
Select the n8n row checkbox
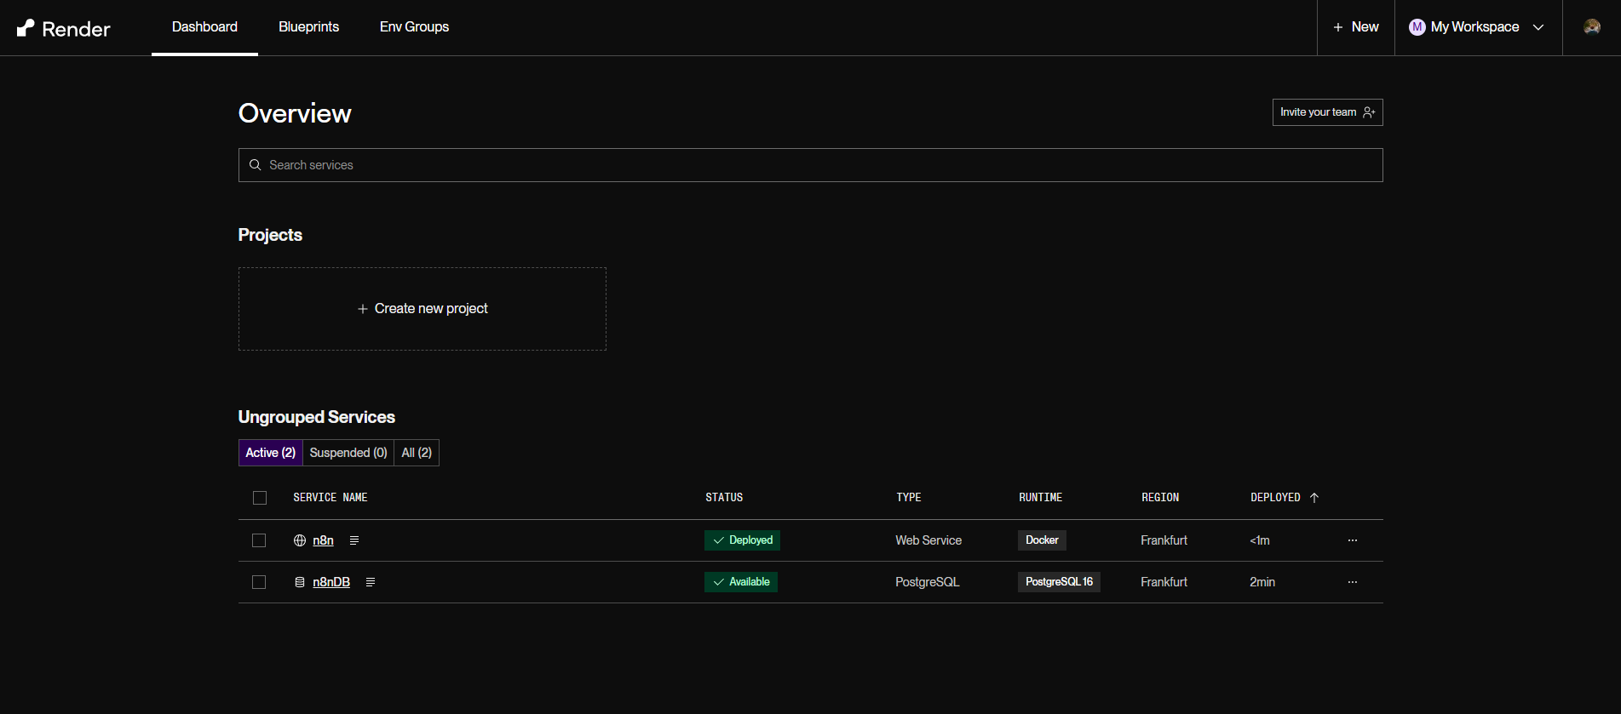pyautogui.click(x=259, y=540)
